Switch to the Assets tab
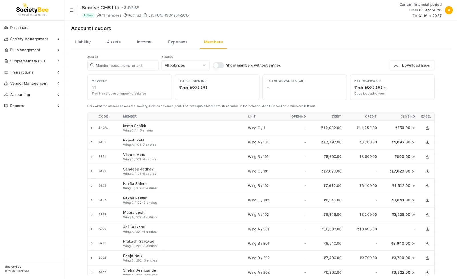This screenshot has width=457, height=279. point(114,42)
